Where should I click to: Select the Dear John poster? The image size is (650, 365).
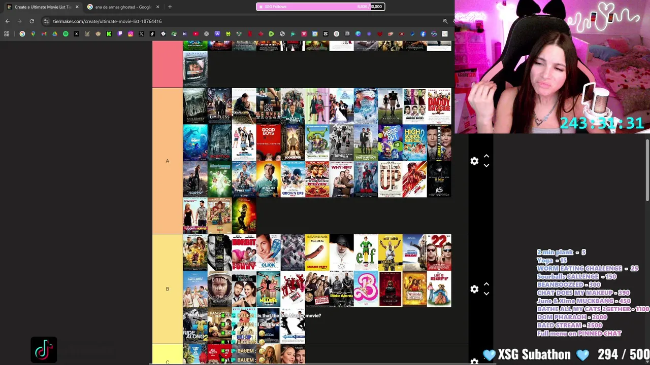point(244,105)
